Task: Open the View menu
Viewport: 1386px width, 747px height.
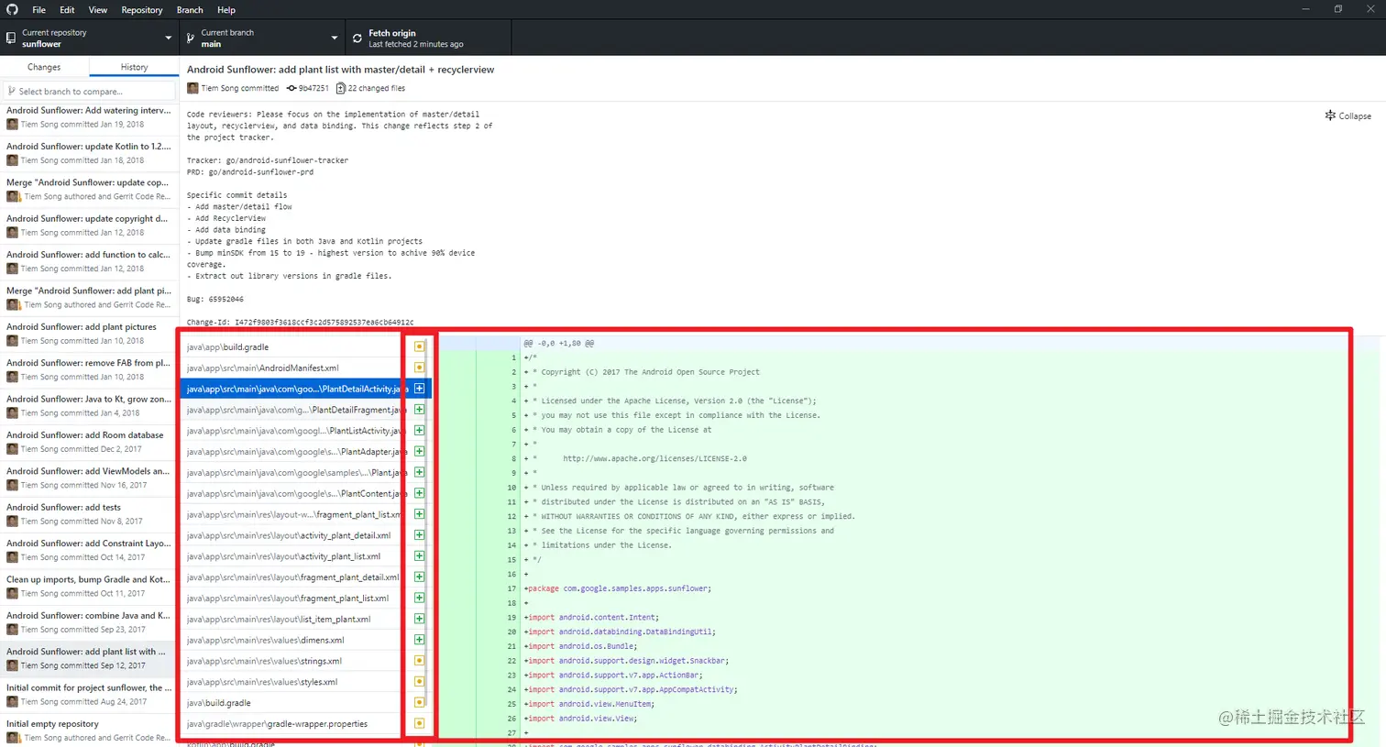Action: tap(98, 10)
